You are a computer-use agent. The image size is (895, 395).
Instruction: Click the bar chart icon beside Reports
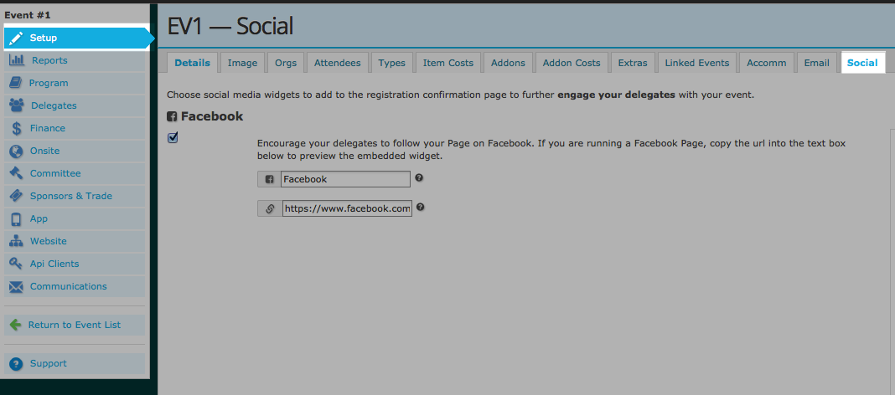click(x=17, y=60)
